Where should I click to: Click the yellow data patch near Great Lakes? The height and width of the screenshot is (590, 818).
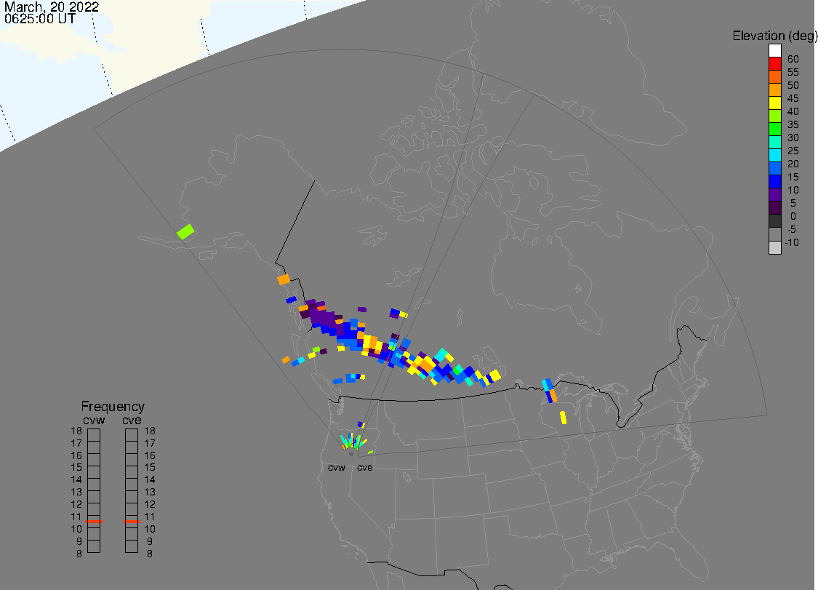(x=563, y=418)
